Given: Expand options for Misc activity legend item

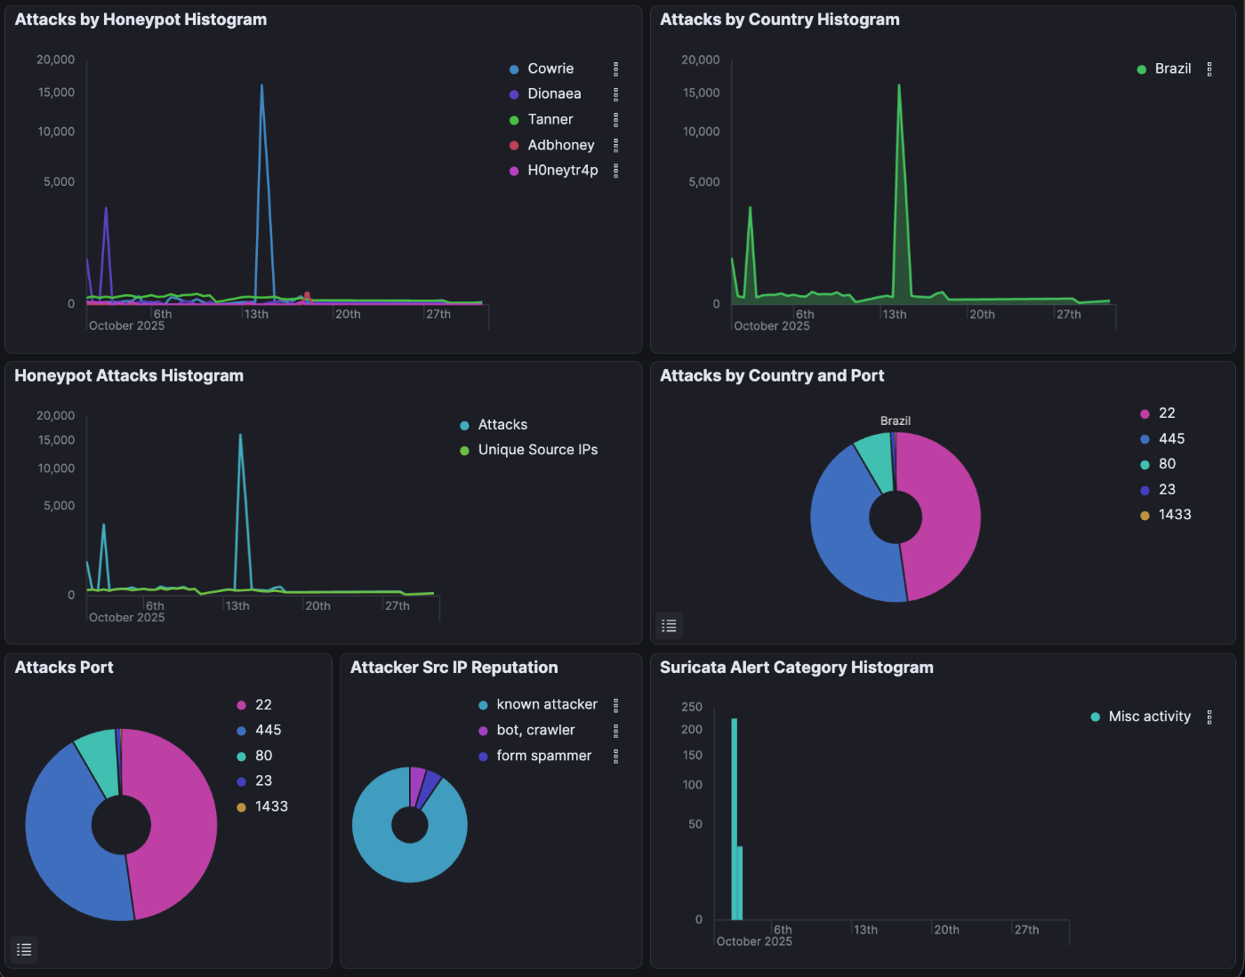Looking at the screenshot, I should pyautogui.click(x=1209, y=717).
